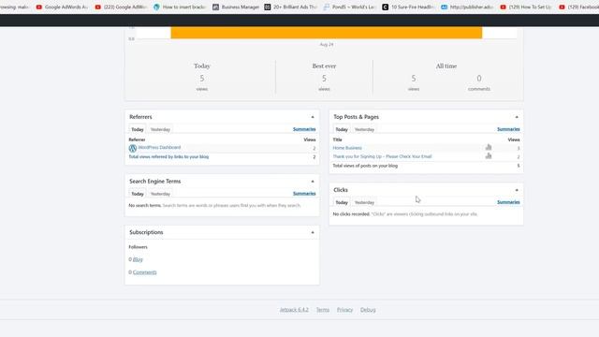Open the Blog followers link
The image size is (599, 337).
tap(138, 259)
